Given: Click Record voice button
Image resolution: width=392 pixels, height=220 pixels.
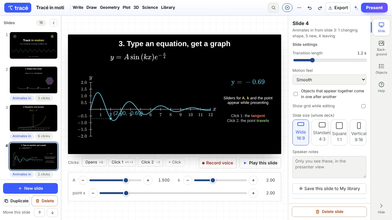Looking at the screenshot, I should coord(218,163).
